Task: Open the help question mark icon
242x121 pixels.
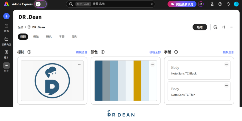Action: 220,4
